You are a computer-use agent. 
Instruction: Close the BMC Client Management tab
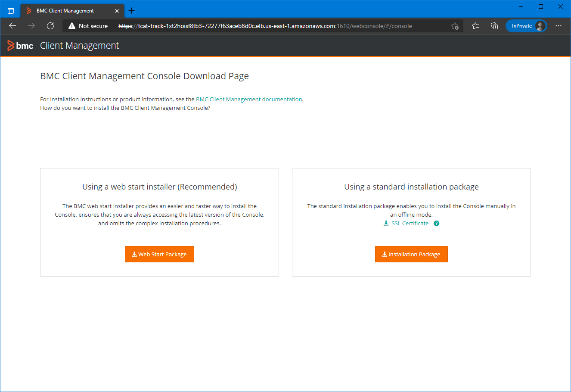(x=117, y=11)
